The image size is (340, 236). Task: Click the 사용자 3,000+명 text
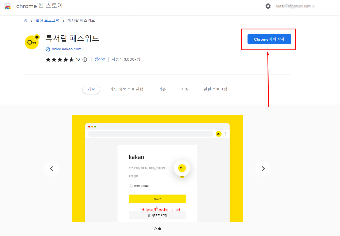point(126,59)
